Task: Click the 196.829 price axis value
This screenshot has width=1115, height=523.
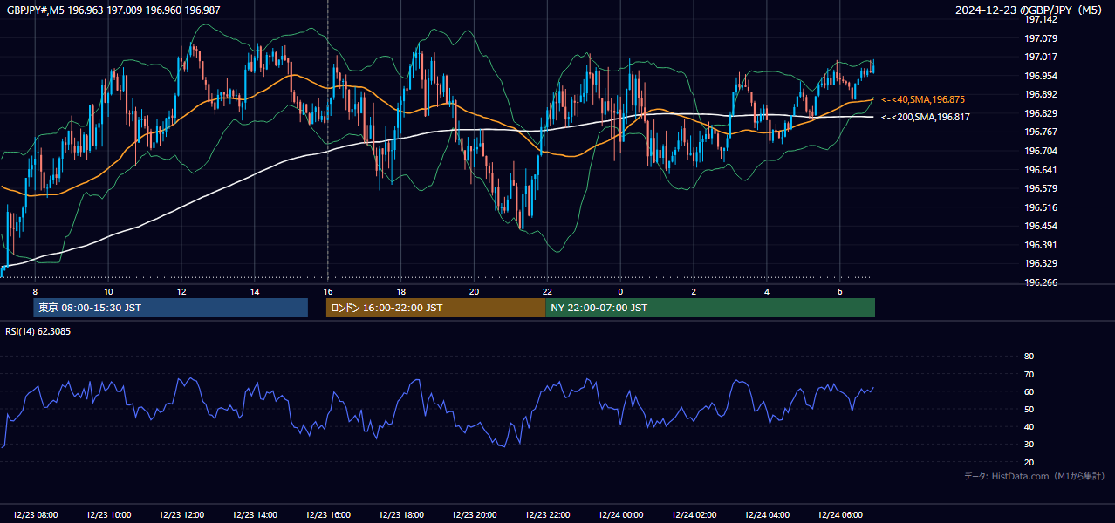Action: pyautogui.click(x=1041, y=113)
